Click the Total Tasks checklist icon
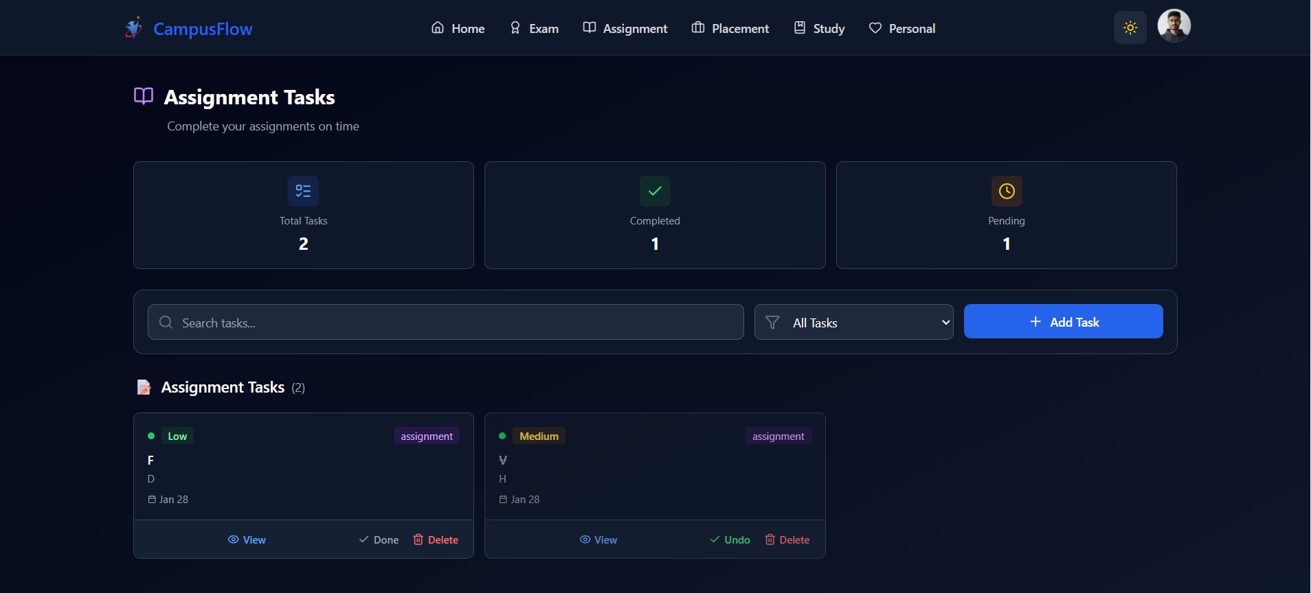Viewport: 1311px width, 593px height. pyautogui.click(x=303, y=191)
